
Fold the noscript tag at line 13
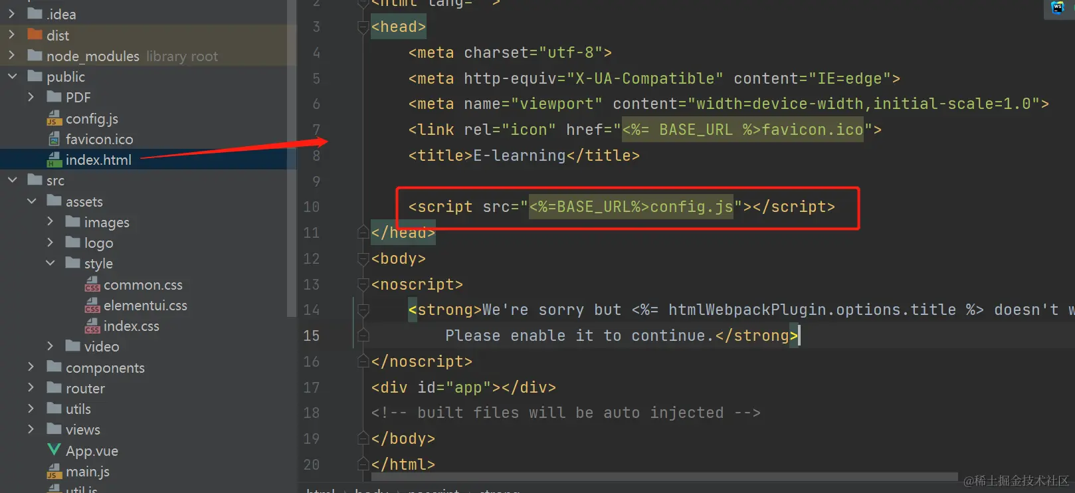tap(363, 284)
